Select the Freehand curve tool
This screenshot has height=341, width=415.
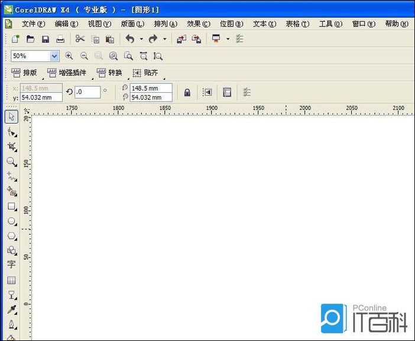(11, 176)
